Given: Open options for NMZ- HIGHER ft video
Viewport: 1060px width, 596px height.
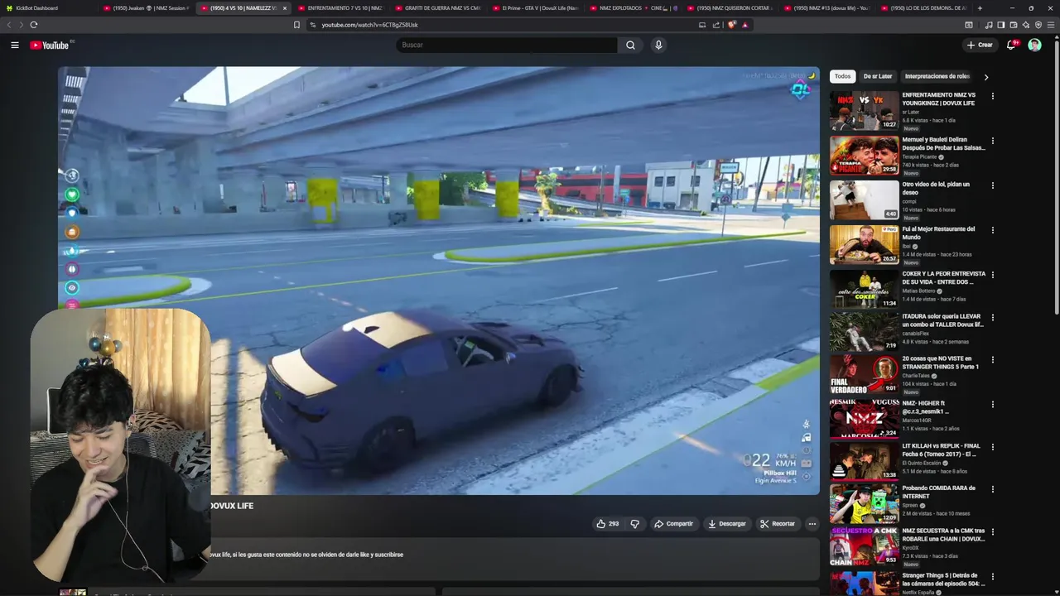Looking at the screenshot, I should [x=992, y=404].
